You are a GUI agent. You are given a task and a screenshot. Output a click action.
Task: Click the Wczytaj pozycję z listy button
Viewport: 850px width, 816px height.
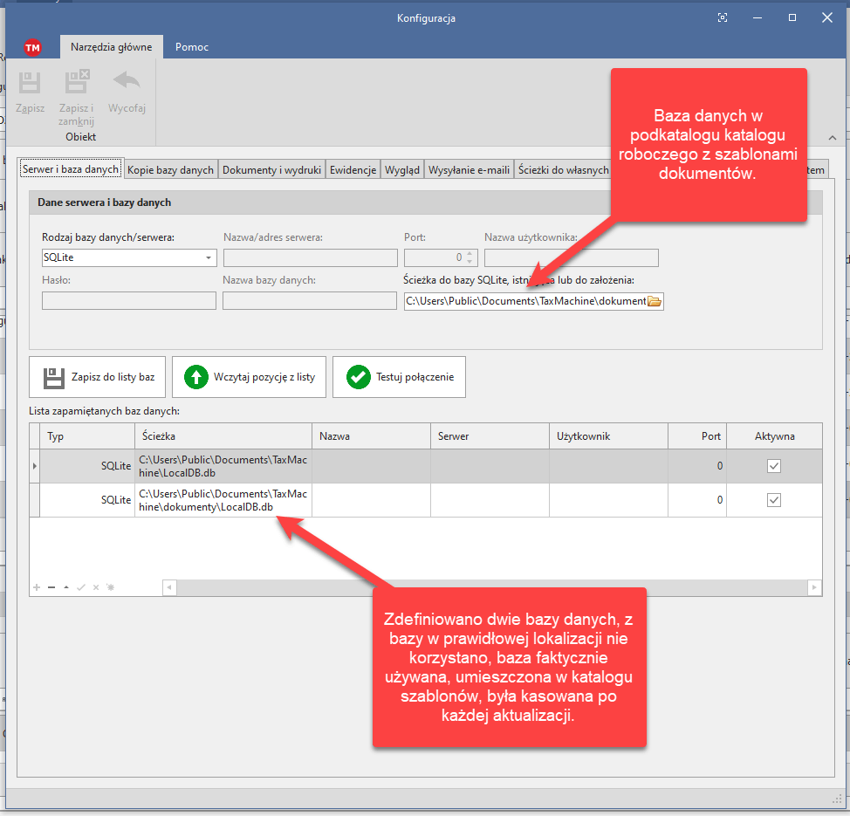[249, 377]
